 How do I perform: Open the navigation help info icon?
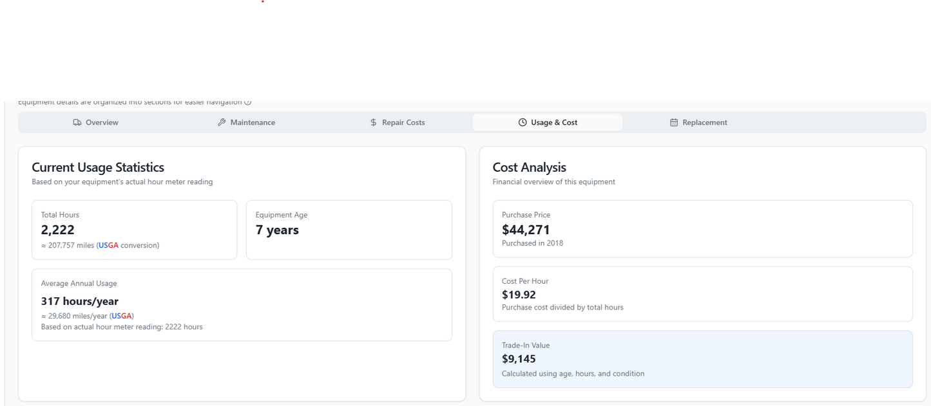pos(247,101)
